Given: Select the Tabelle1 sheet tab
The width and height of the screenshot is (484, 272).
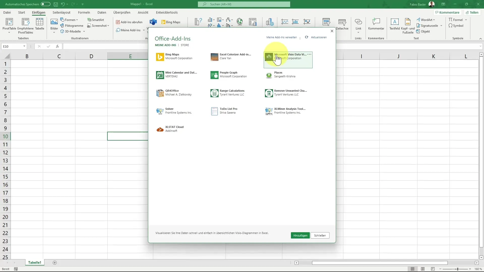Looking at the screenshot, I should (x=35, y=262).
